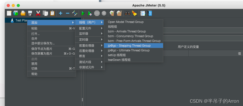Click the Stop test icon
This screenshot has width=243, height=106.
[97, 13]
